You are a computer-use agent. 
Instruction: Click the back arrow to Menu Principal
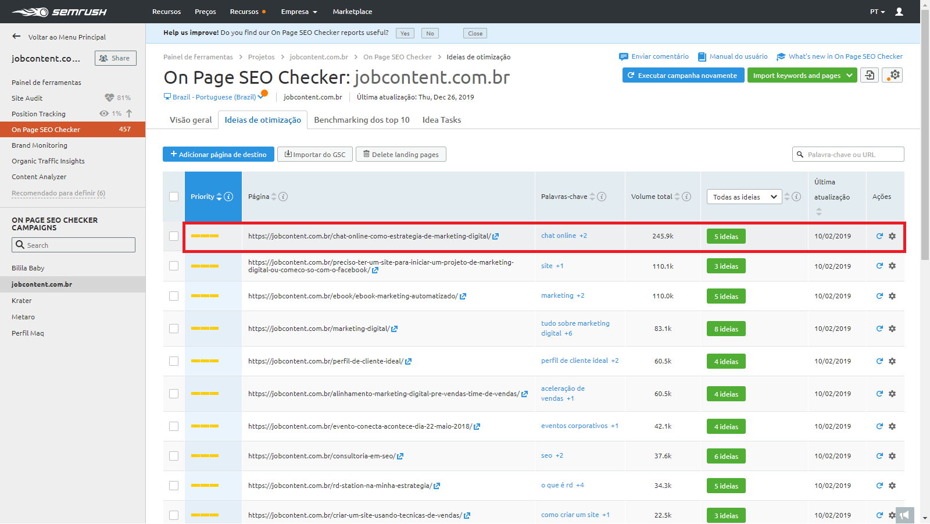click(16, 37)
